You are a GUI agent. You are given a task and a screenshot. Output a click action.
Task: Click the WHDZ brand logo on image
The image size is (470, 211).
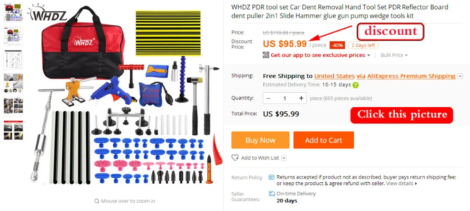pyautogui.click(x=47, y=13)
